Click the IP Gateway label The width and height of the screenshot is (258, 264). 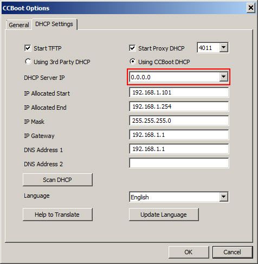pyautogui.click(x=39, y=136)
